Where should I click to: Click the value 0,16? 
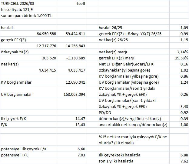179,64
